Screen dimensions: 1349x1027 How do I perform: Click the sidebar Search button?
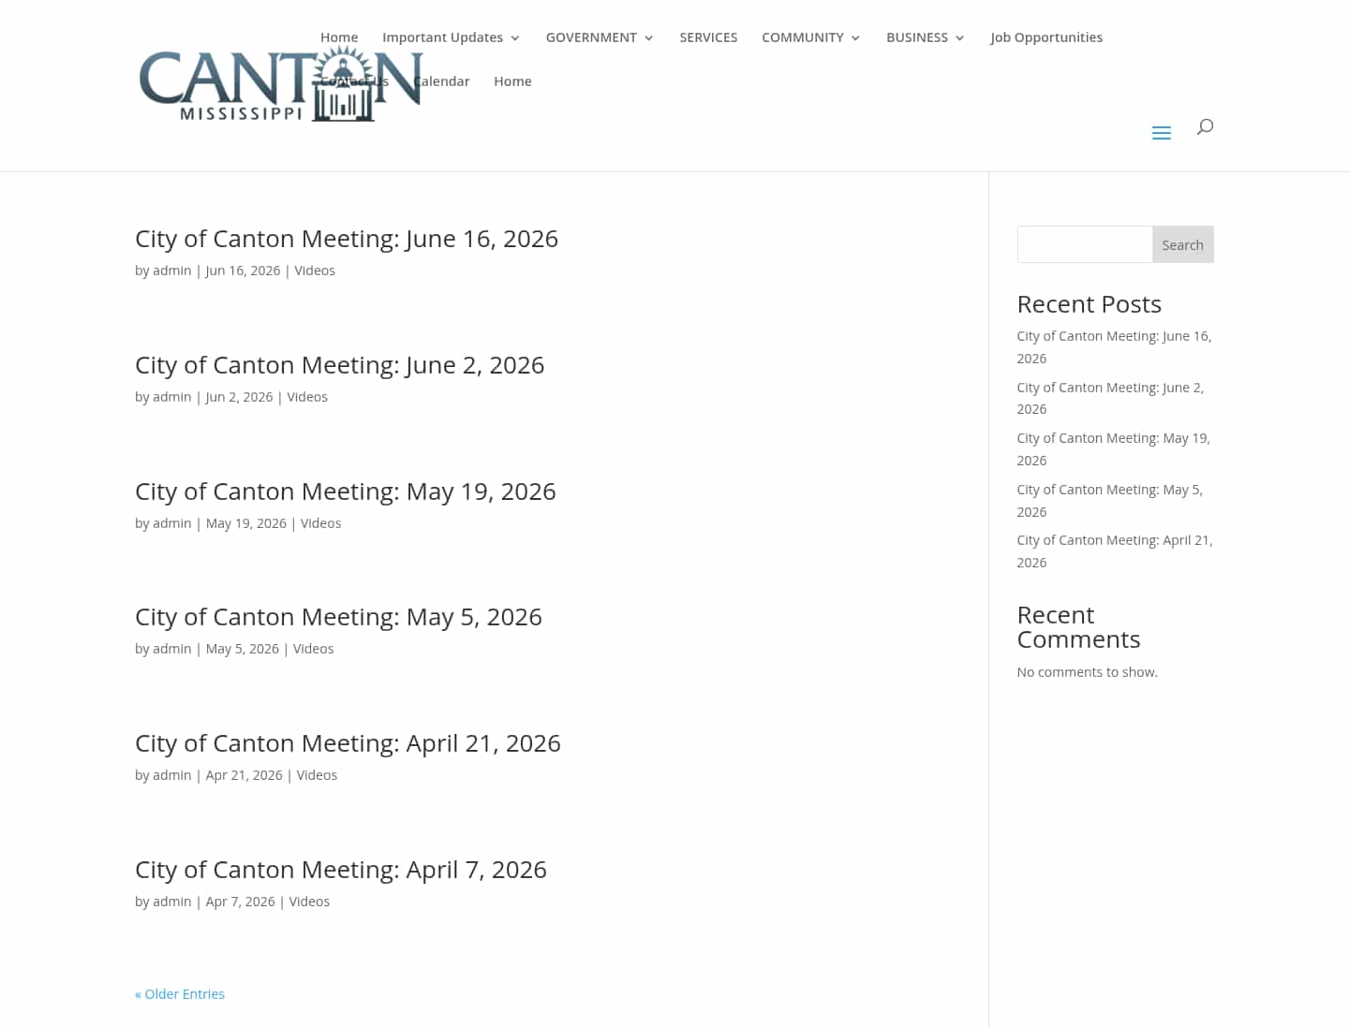point(1182,244)
